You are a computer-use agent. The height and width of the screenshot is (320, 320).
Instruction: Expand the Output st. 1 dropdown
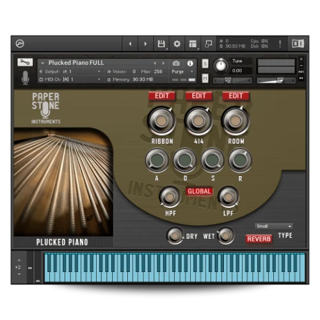coord(70,72)
